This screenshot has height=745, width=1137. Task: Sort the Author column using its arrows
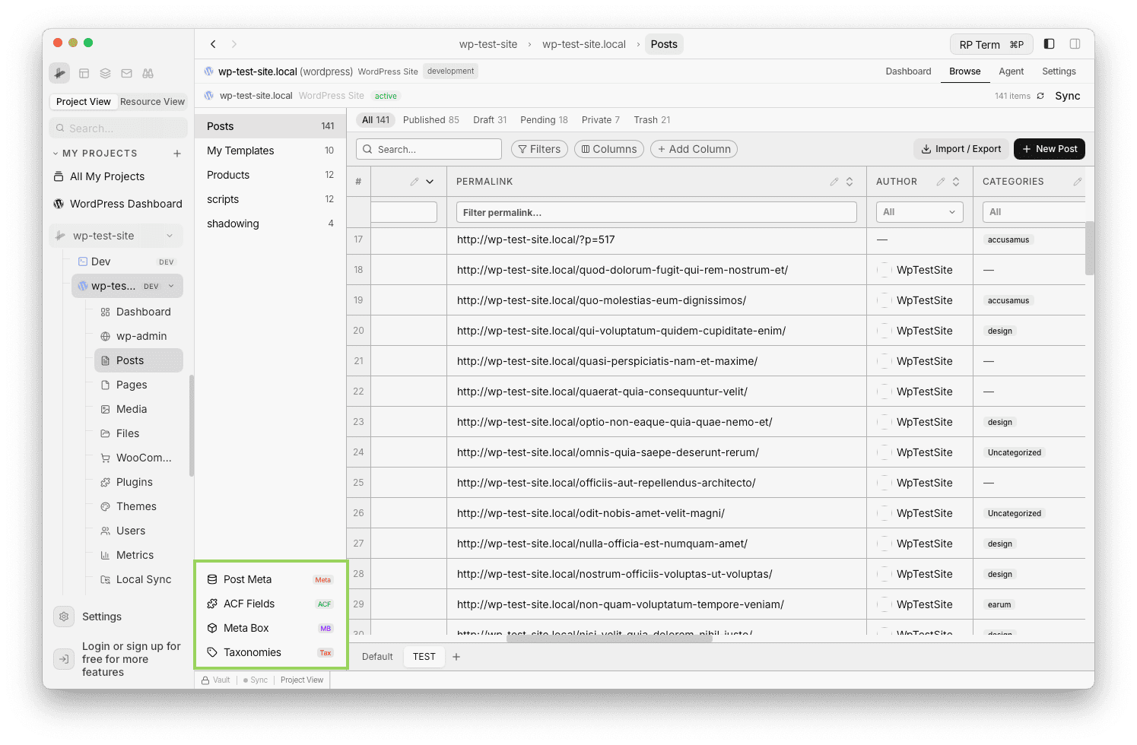(956, 182)
